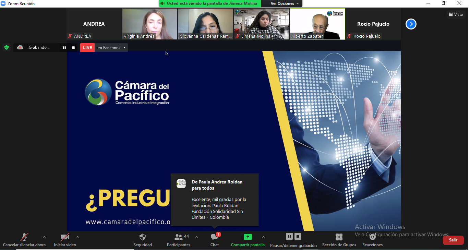Select ANDREA participant tile
This screenshot has width=470, height=250.
click(94, 24)
